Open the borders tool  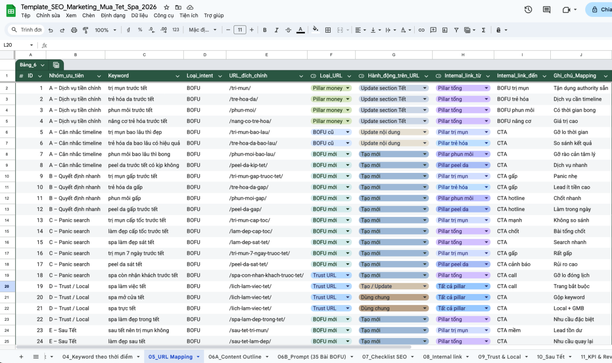[328, 30]
